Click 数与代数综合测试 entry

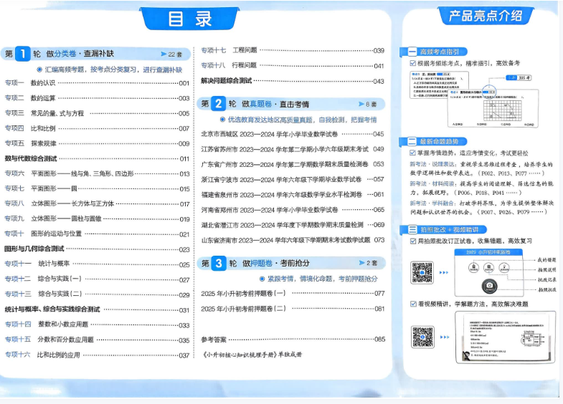[x=97, y=158]
